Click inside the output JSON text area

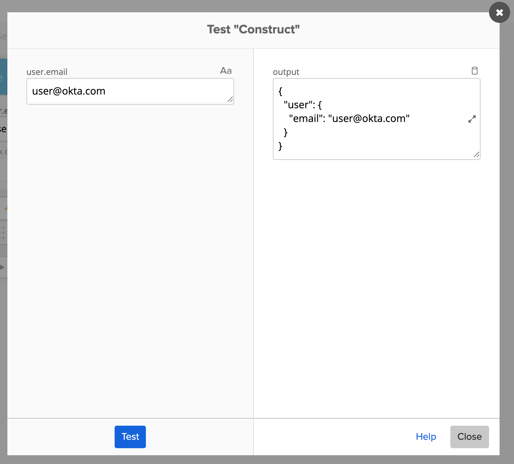pos(377,119)
